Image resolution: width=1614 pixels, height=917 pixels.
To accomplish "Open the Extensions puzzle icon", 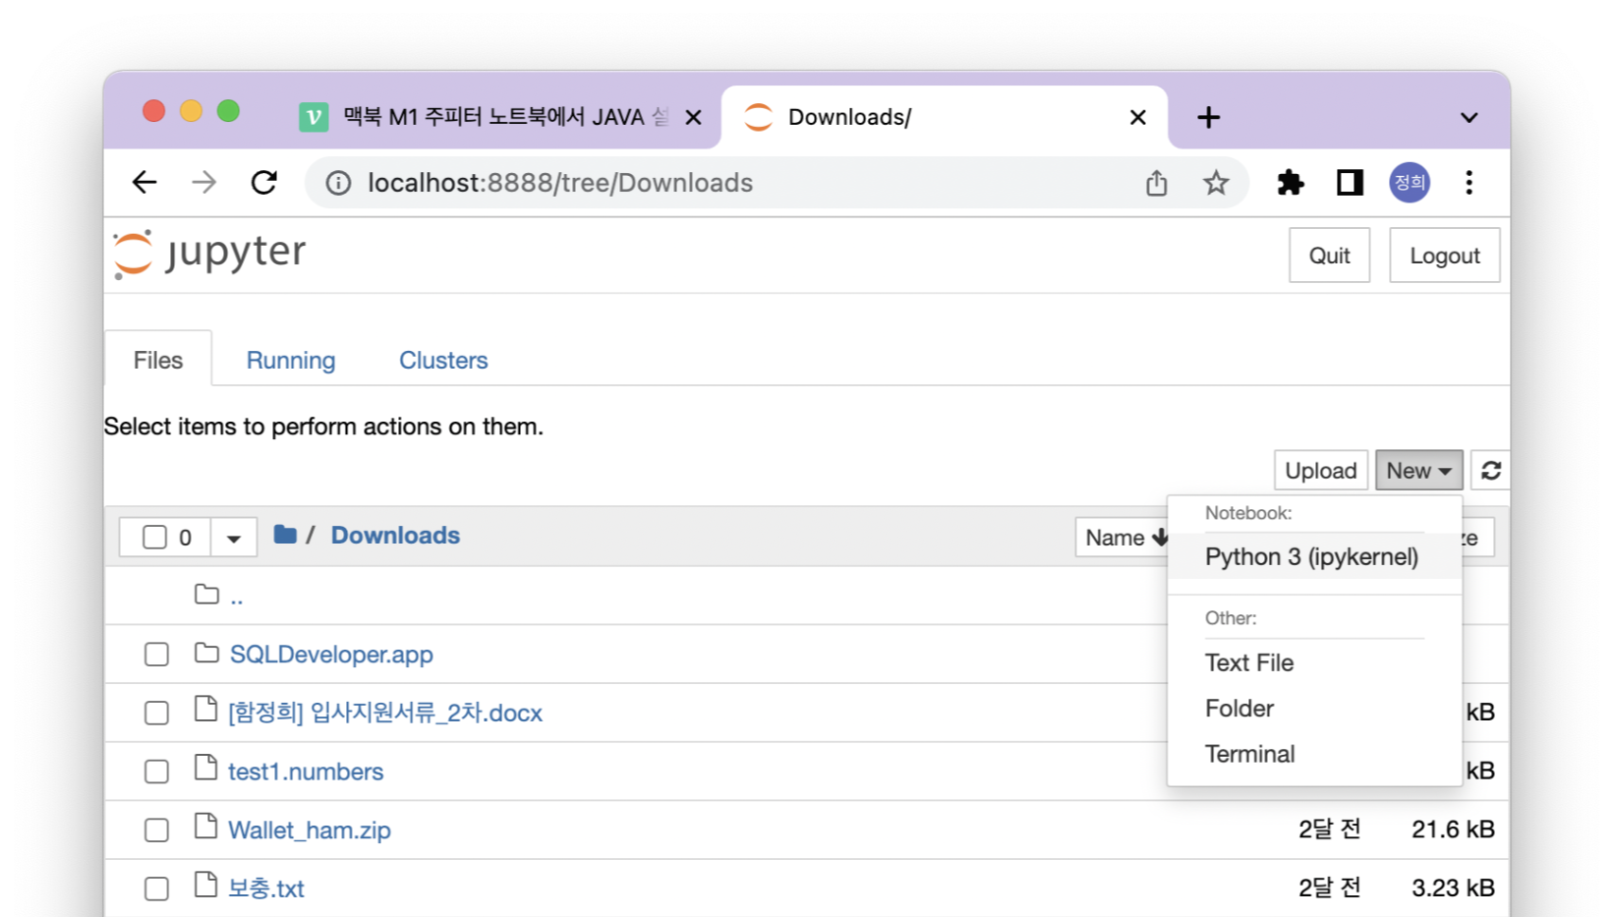I will (x=1290, y=183).
